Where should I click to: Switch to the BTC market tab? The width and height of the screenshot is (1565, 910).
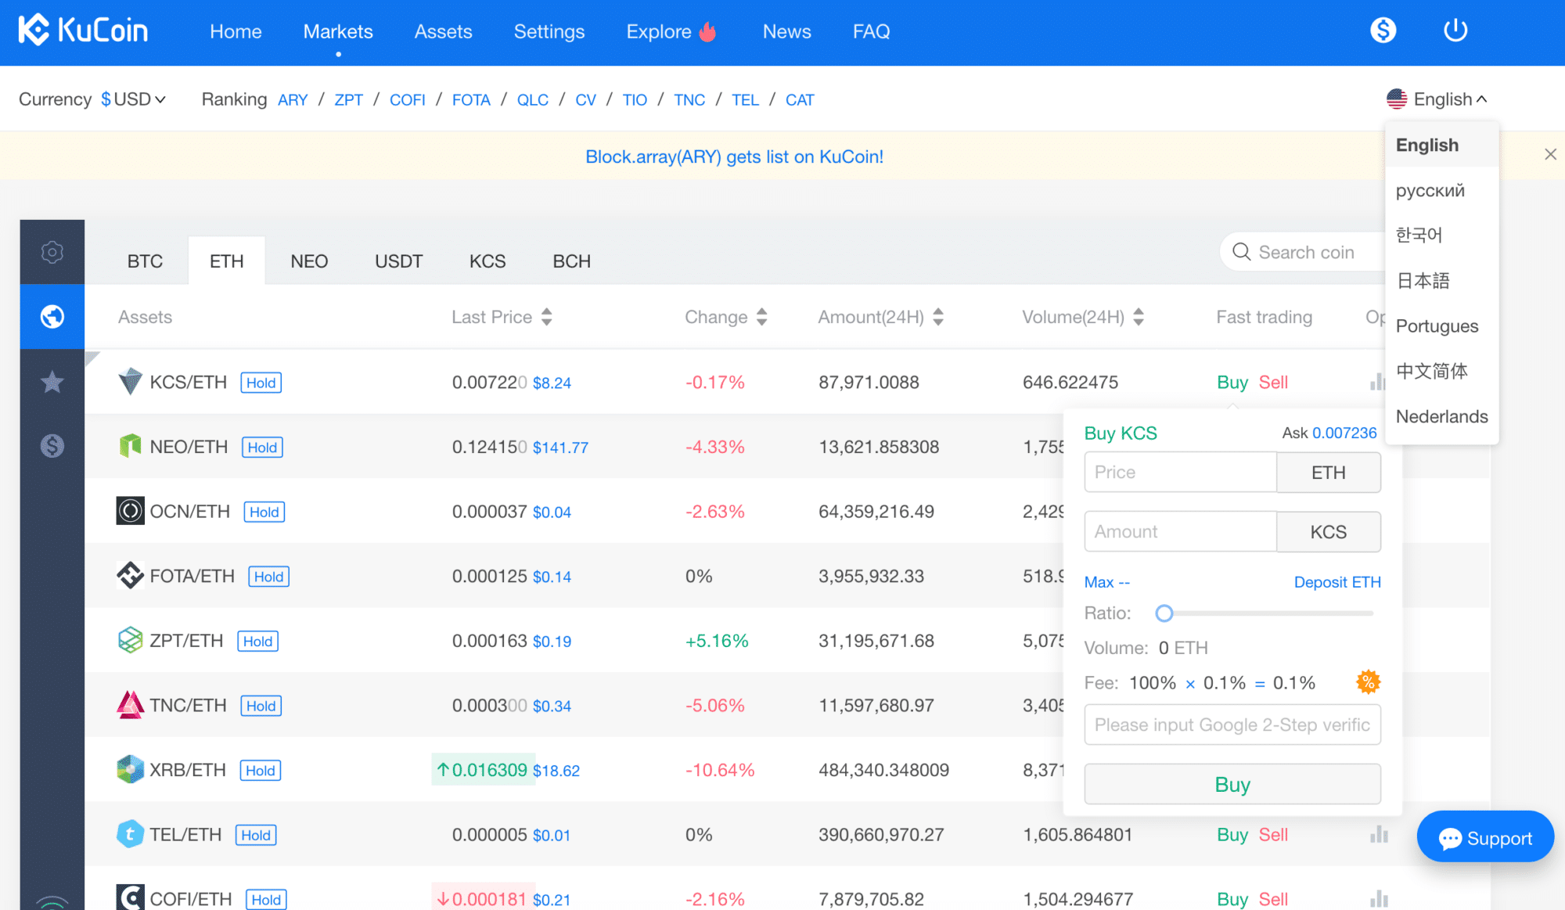(145, 261)
